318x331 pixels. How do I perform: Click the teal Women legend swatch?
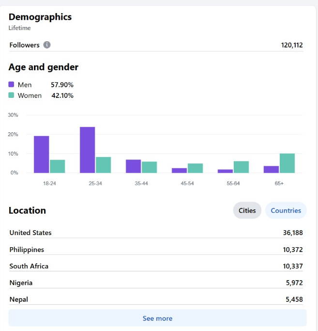(x=12, y=95)
